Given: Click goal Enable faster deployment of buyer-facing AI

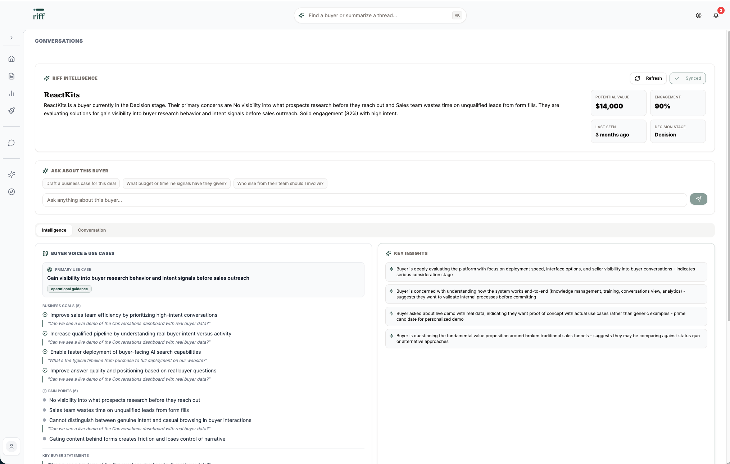Looking at the screenshot, I should pyautogui.click(x=126, y=352).
